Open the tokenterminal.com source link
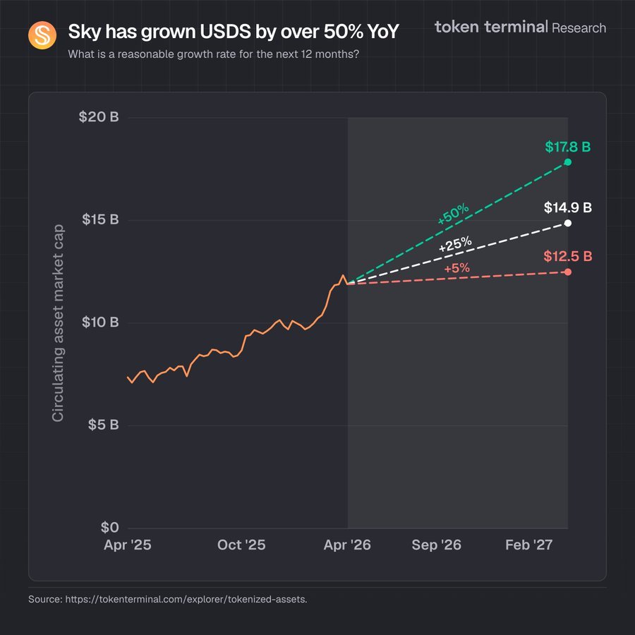The image size is (635, 635). click(187, 599)
